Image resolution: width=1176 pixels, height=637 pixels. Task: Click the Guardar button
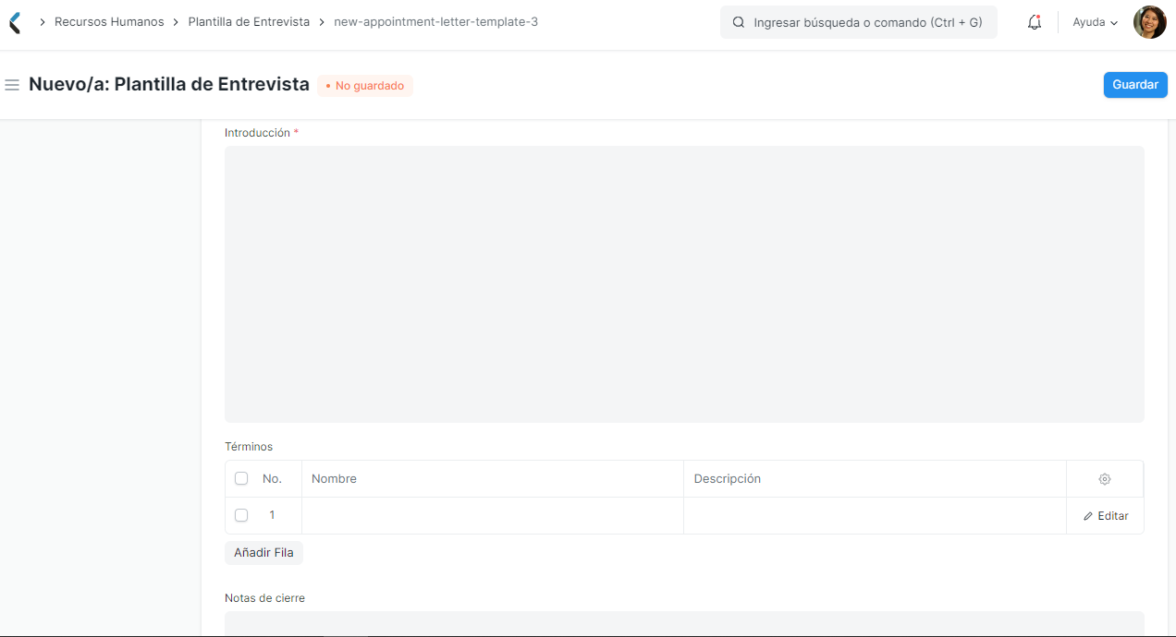tap(1135, 85)
